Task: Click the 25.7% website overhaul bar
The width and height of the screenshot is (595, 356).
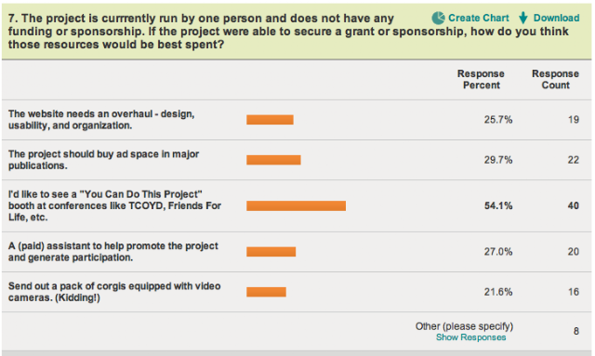Action: tap(270, 120)
